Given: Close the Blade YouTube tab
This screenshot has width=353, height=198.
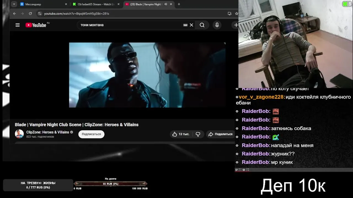Looking at the screenshot, I should 171,4.
